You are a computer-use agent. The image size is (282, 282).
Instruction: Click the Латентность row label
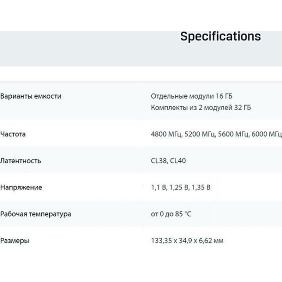21,161
